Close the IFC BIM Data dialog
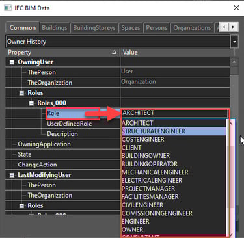This screenshot has height=238, width=244. point(236,8)
